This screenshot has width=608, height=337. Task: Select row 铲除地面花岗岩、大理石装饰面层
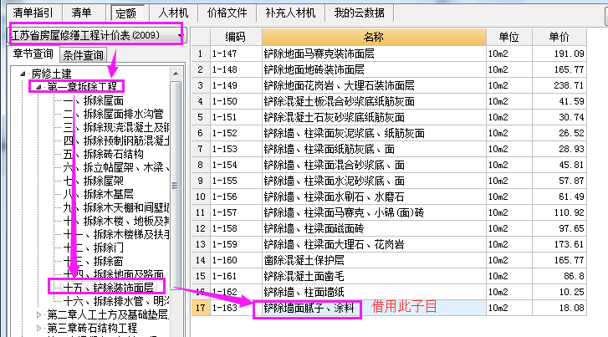pos(389,85)
